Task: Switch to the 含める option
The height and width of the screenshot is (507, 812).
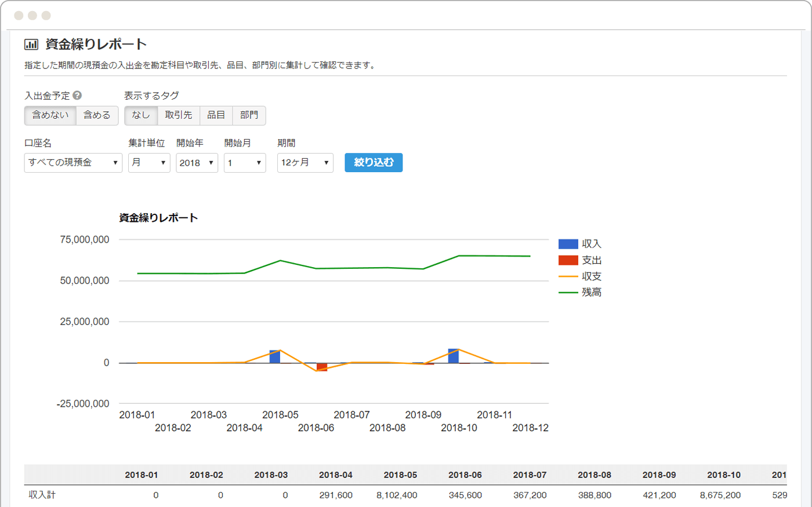Action: 97,115
